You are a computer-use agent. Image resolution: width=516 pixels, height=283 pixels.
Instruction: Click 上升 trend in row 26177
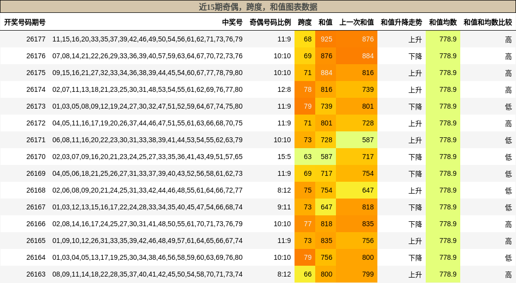pyautogui.click(x=415, y=40)
